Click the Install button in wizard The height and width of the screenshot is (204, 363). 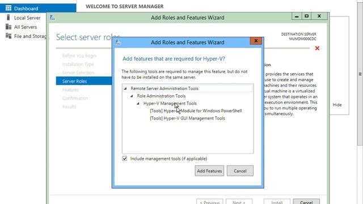[x=277, y=202]
